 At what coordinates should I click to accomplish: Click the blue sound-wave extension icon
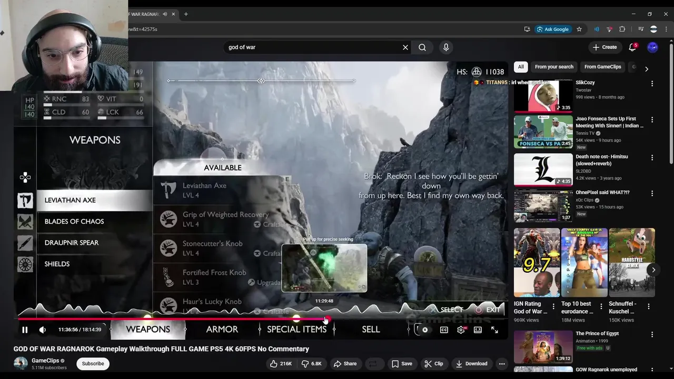click(x=597, y=29)
